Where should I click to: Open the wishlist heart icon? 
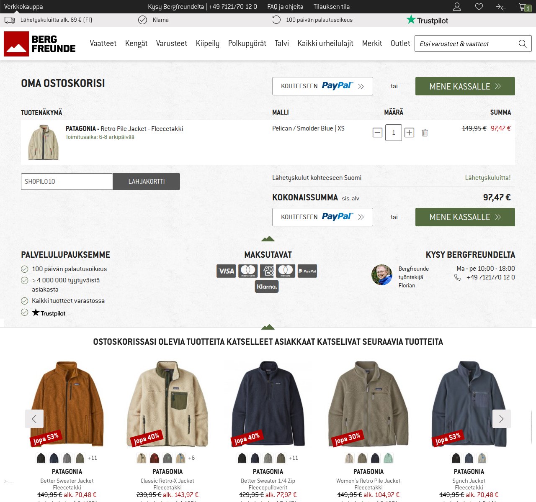479,7
